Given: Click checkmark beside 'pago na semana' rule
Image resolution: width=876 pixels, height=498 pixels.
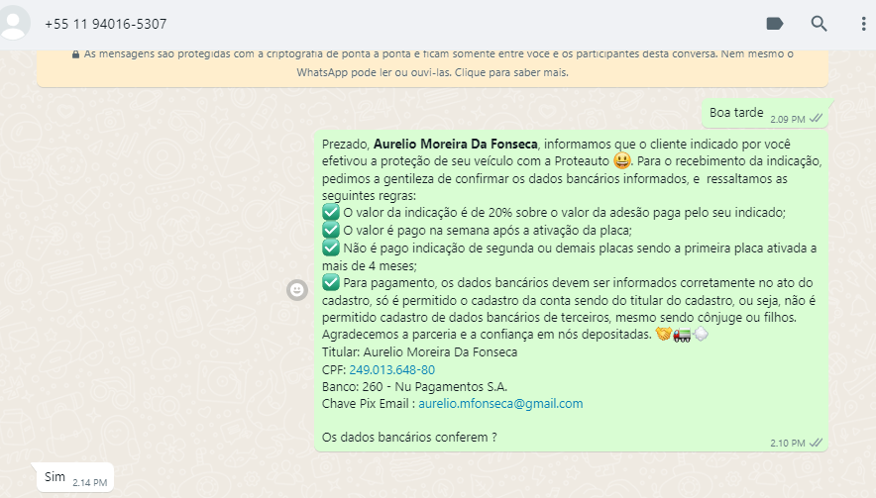Looking at the screenshot, I should coord(331,230).
